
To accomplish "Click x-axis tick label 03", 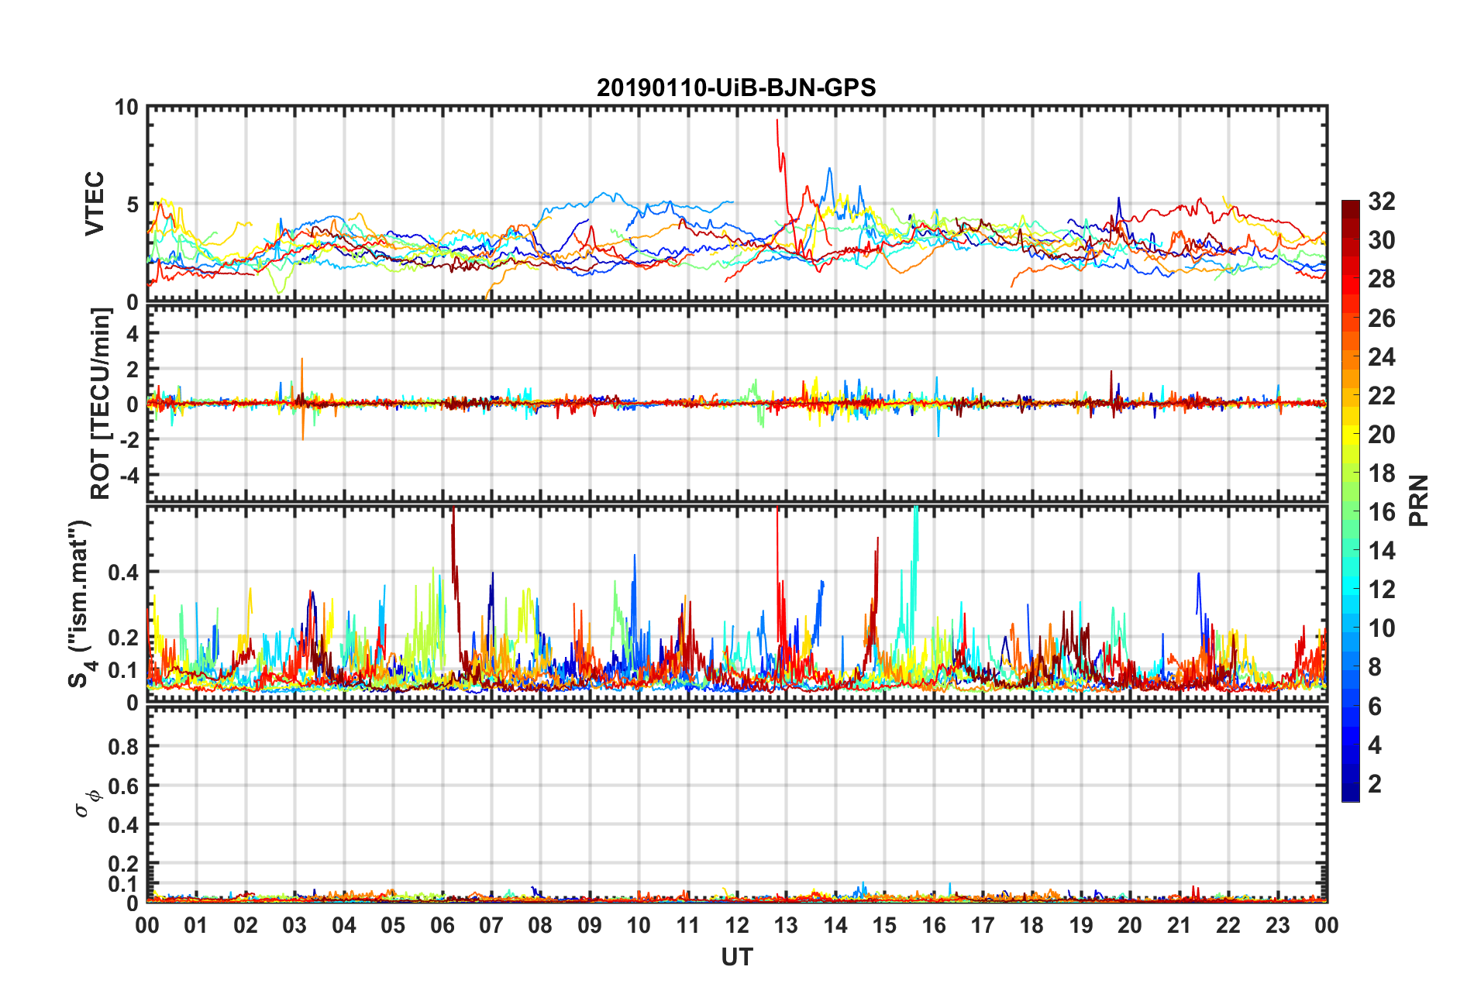I will (294, 925).
